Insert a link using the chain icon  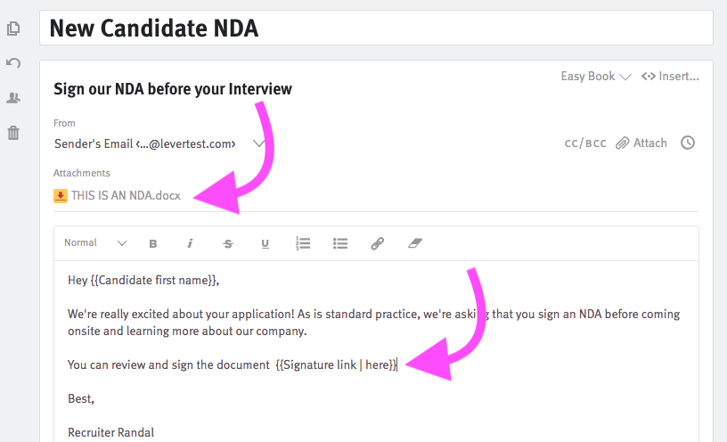(x=378, y=243)
